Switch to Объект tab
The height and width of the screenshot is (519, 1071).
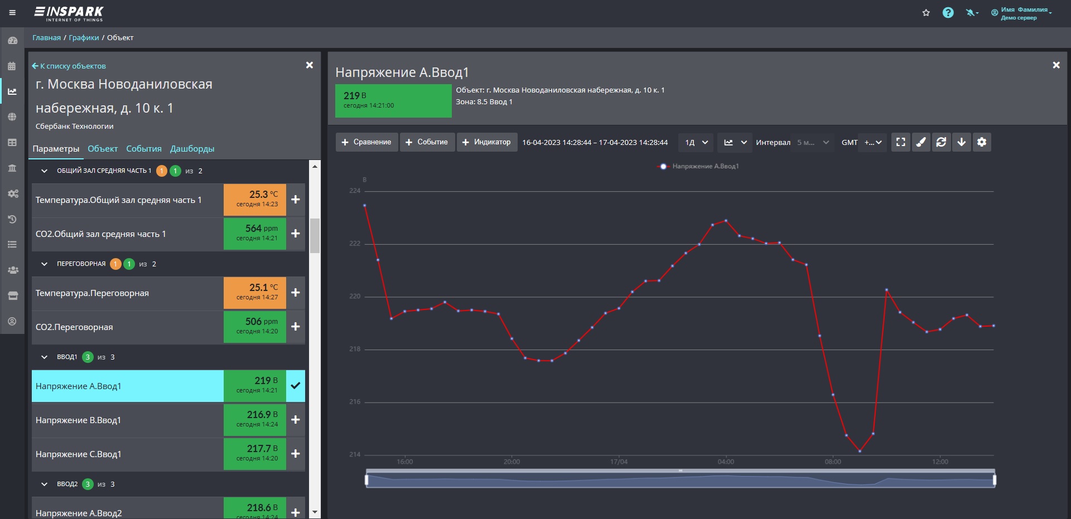[x=103, y=149]
